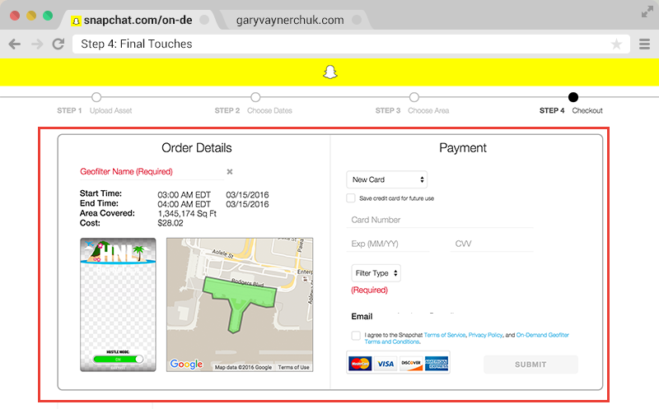Open the browser hamburger menu
The width and height of the screenshot is (659, 409).
click(644, 44)
